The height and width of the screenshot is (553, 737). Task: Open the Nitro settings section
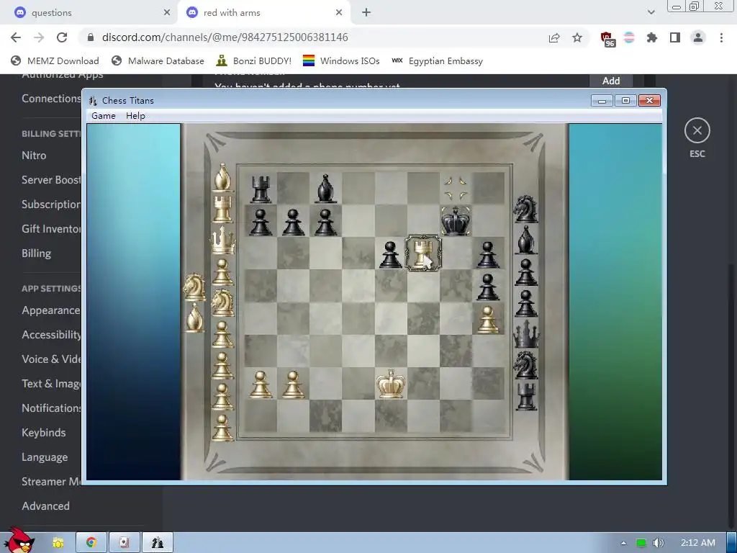(34, 156)
